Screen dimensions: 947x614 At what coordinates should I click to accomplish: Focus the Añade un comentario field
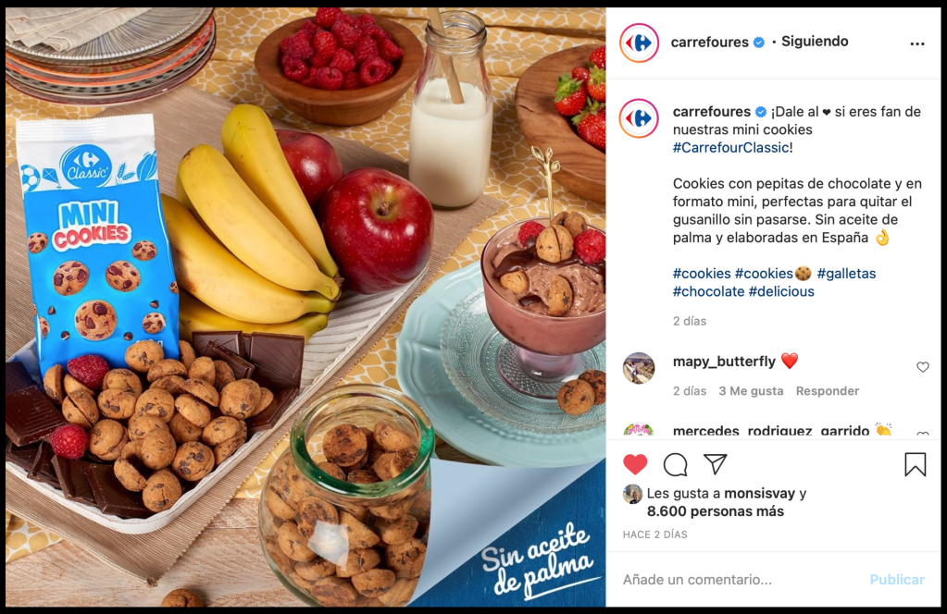(740, 580)
